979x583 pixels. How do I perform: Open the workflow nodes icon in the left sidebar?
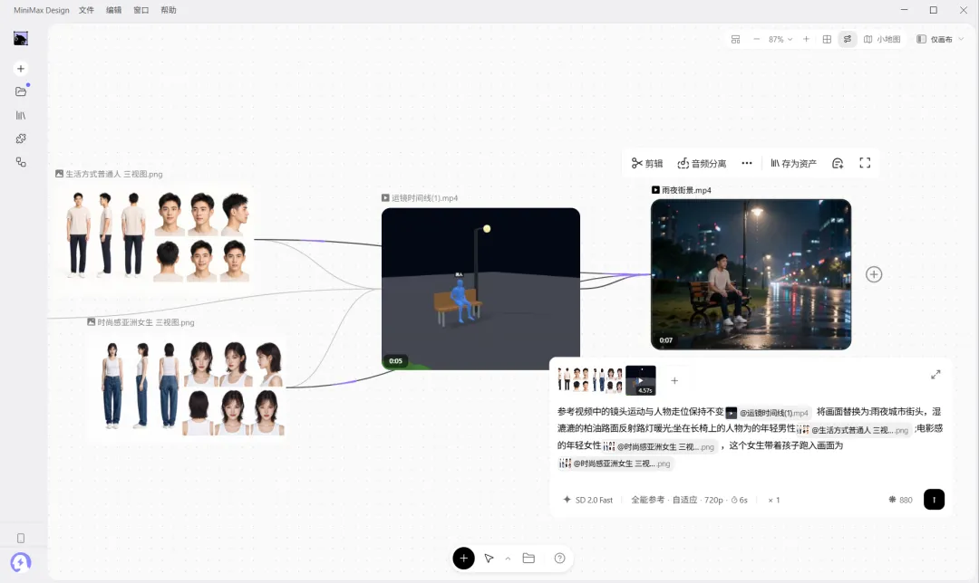pyautogui.click(x=21, y=162)
